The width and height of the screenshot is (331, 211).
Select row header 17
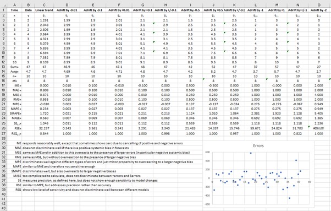coord(3,85)
